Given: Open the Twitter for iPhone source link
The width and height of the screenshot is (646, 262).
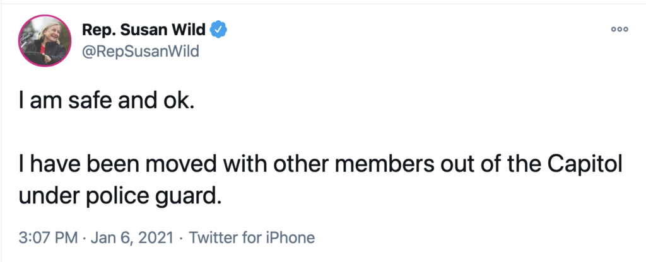Looking at the screenshot, I should 252,238.
